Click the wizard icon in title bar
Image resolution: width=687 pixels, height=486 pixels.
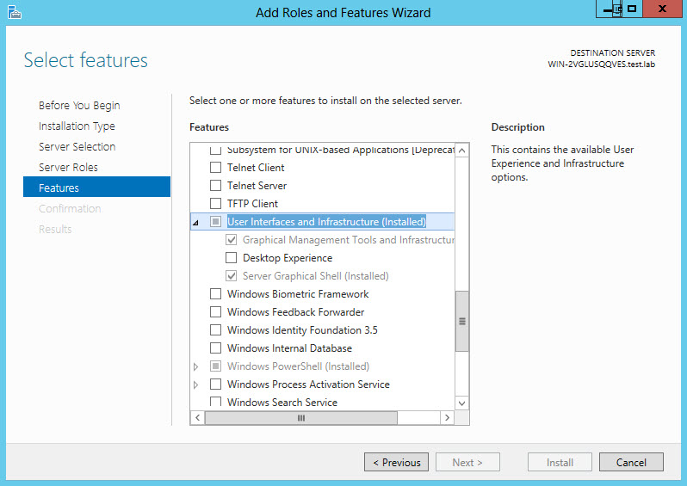click(13, 12)
